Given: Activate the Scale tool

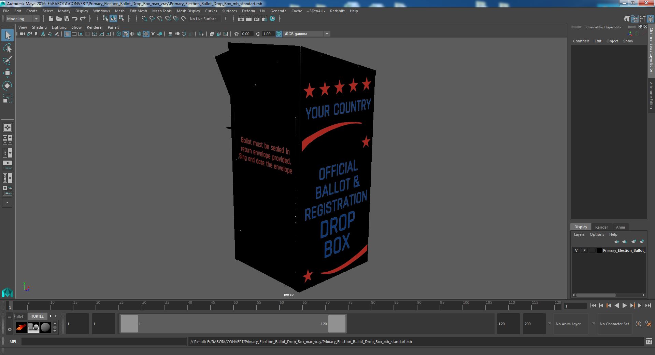Looking at the screenshot, I should click(8, 98).
